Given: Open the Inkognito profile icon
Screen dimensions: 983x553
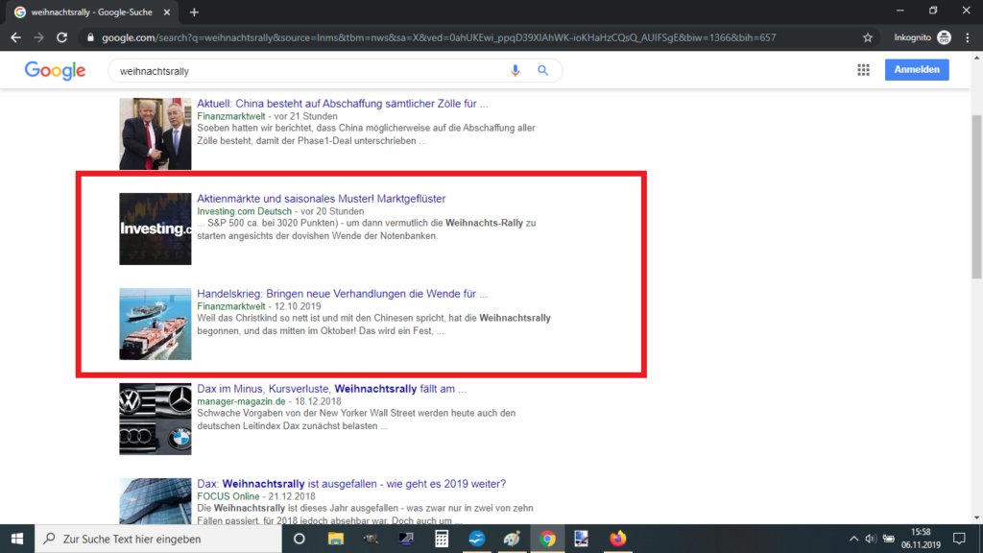Looking at the screenshot, I should pos(944,37).
